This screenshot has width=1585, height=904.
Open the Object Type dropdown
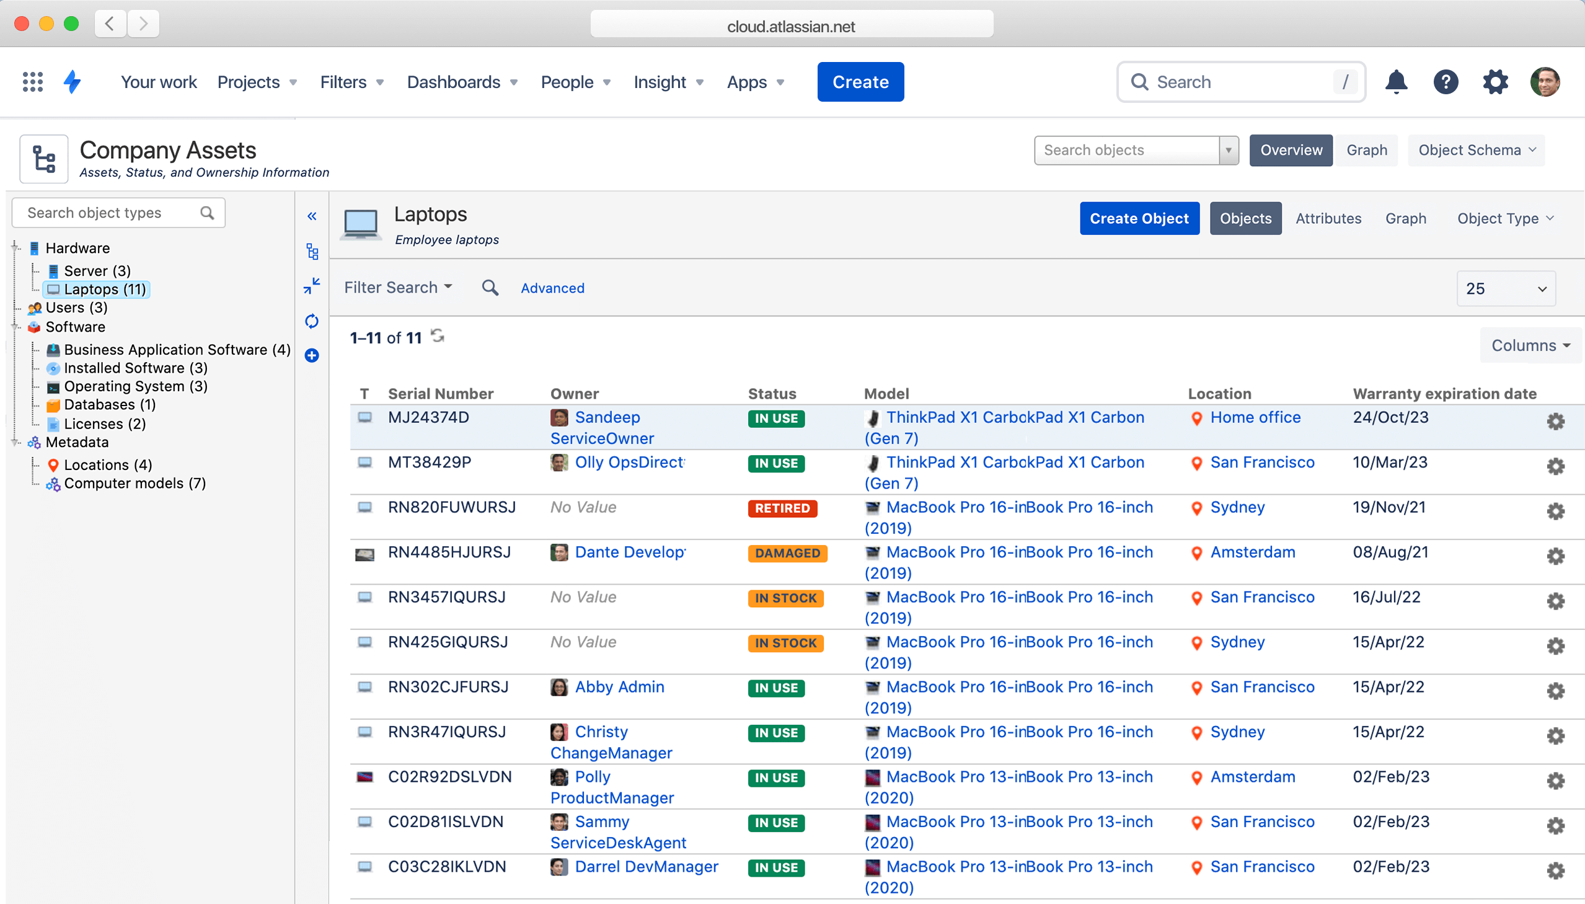[x=1506, y=218]
